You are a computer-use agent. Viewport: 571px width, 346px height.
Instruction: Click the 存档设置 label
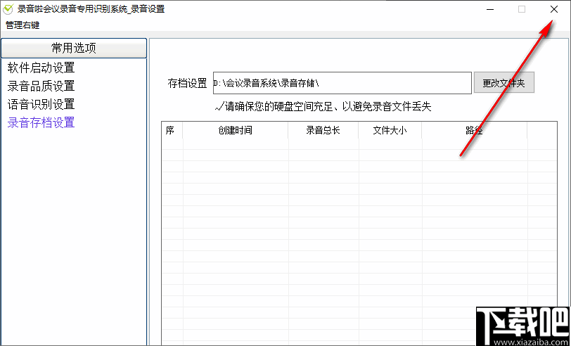click(x=187, y=83)
